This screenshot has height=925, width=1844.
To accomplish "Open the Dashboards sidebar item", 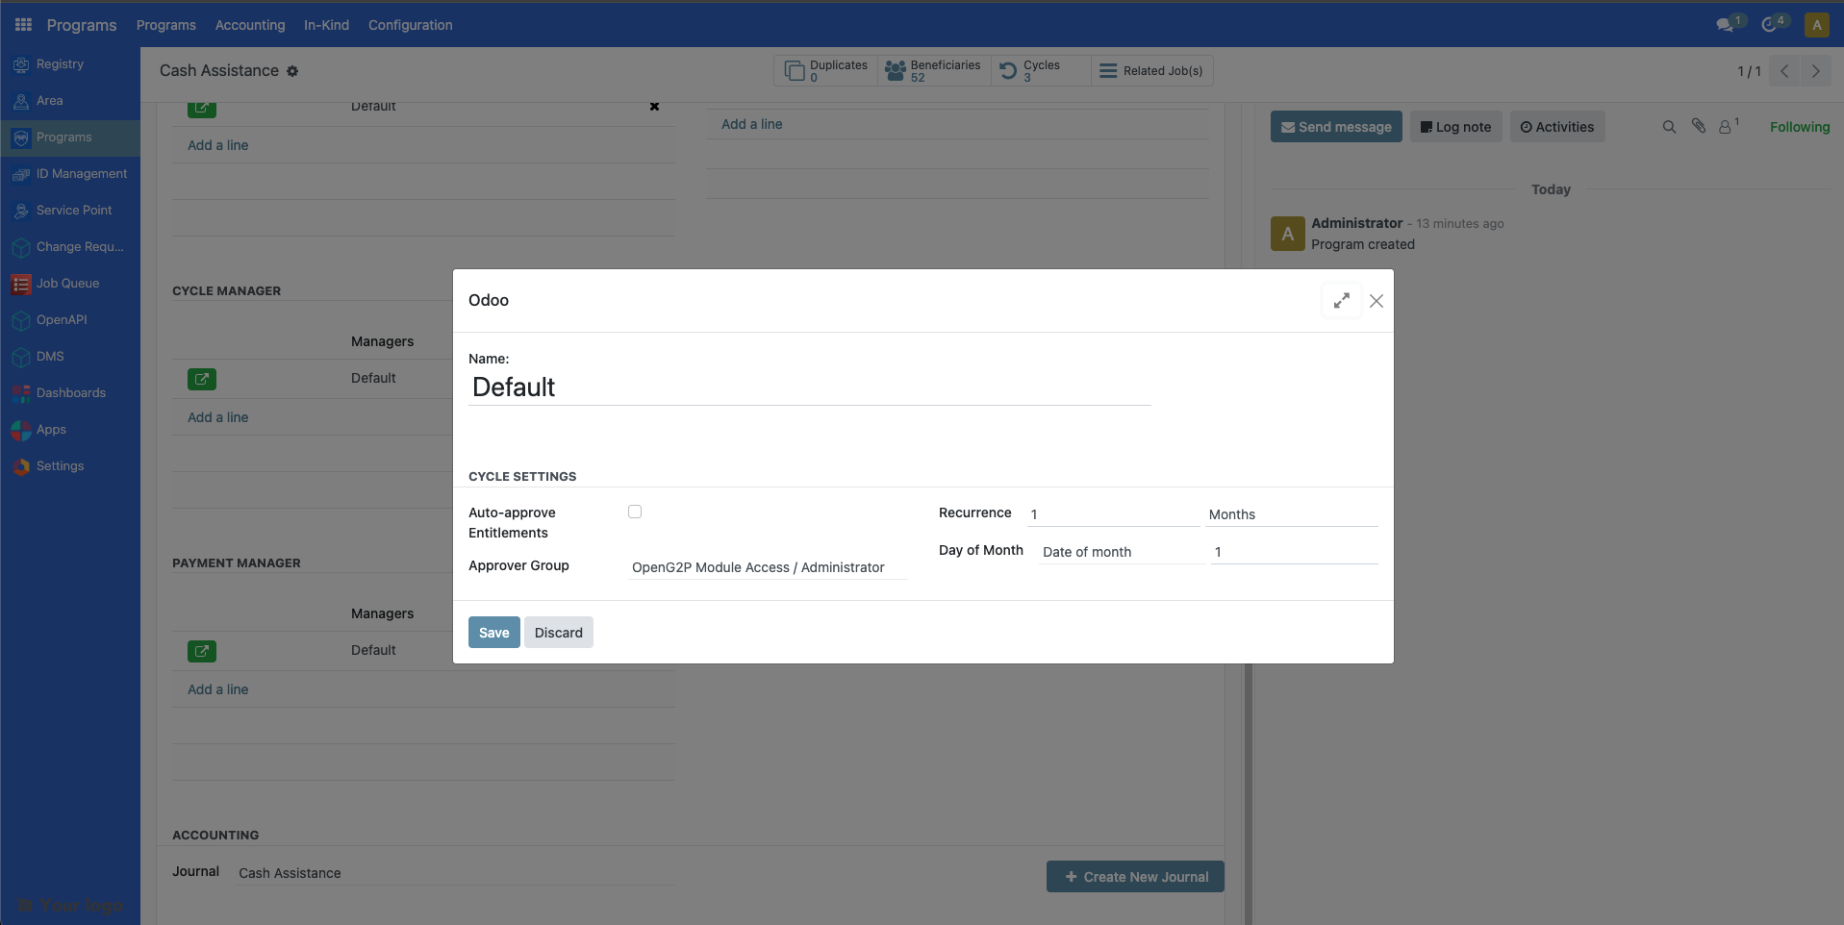I will (70, 392).
